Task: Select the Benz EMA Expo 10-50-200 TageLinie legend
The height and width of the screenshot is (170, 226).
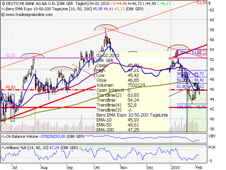Action: pyautogui.click(x=49, y=9)
